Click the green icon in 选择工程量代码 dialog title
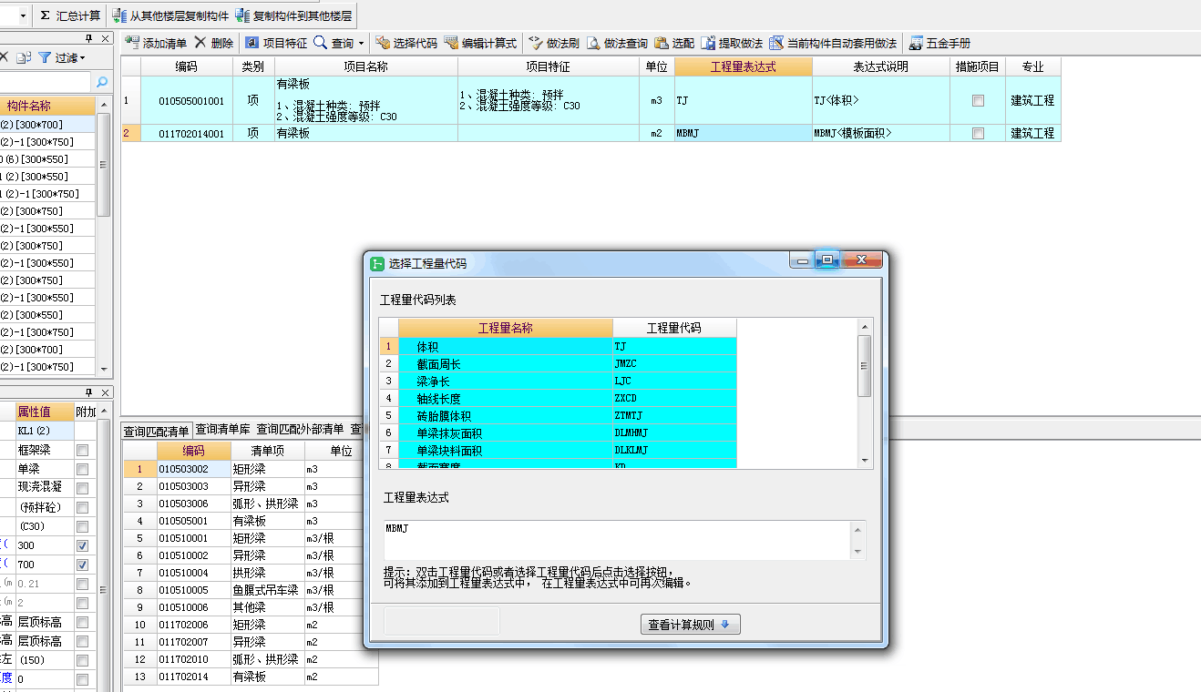Screen dimensions: 1201x692 (x=377, y=264)
